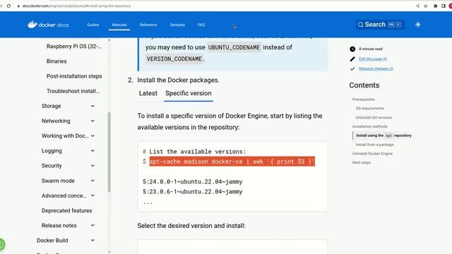Click highlighted apt-cache madison command
Viewport: 452px width, 254px height.
click(232, 162)
